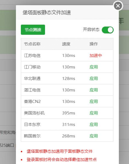Click the red 加速中 status text
Viewport: 129px width, 164px height.
pyautogui.click(x=96, y=56)
